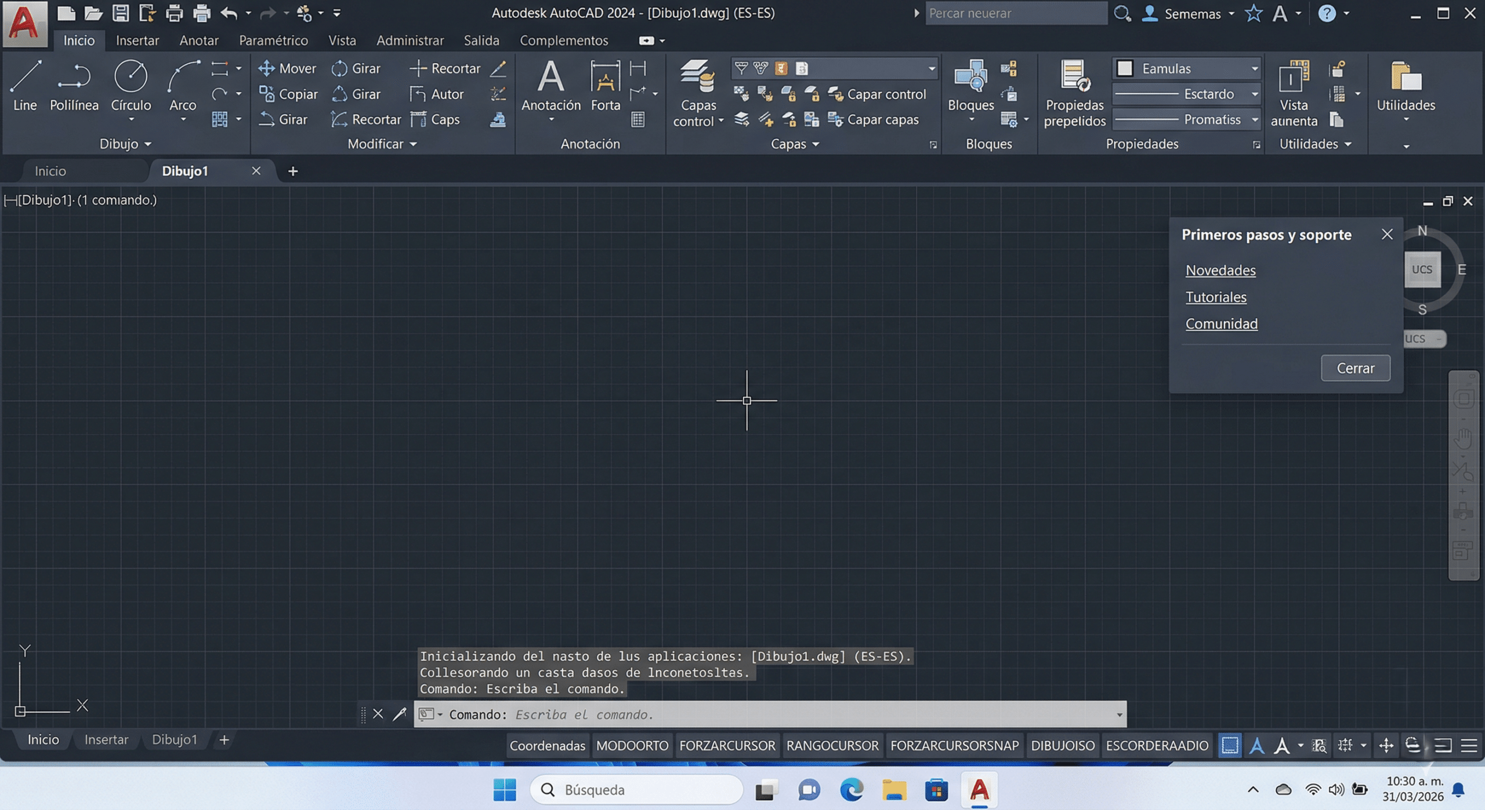The height and width of the screenshot is (810, 1485).
Task: Click the Cerrar button in Primeros pasos panel
Action: pos(1356,367)
